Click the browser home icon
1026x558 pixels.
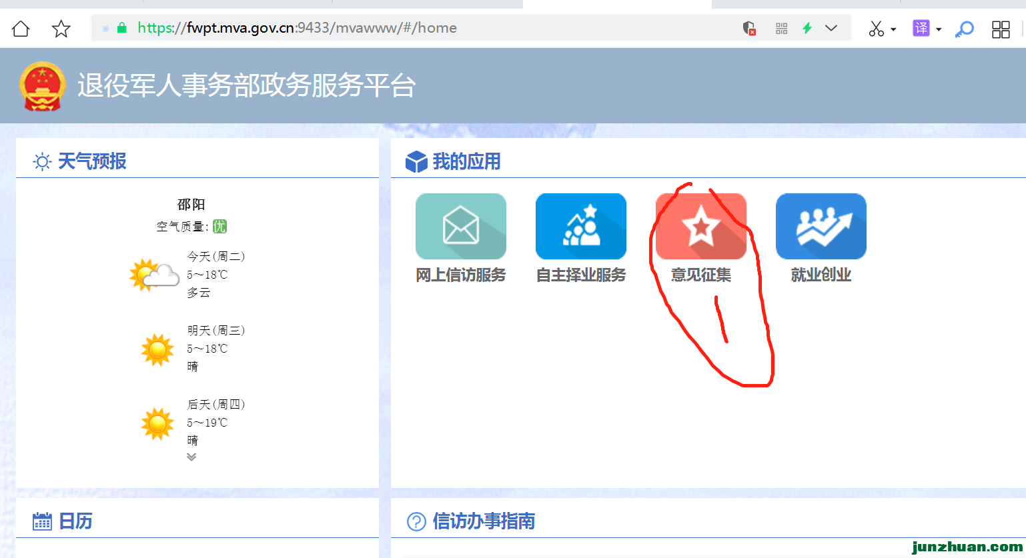[x=21, y=29]
